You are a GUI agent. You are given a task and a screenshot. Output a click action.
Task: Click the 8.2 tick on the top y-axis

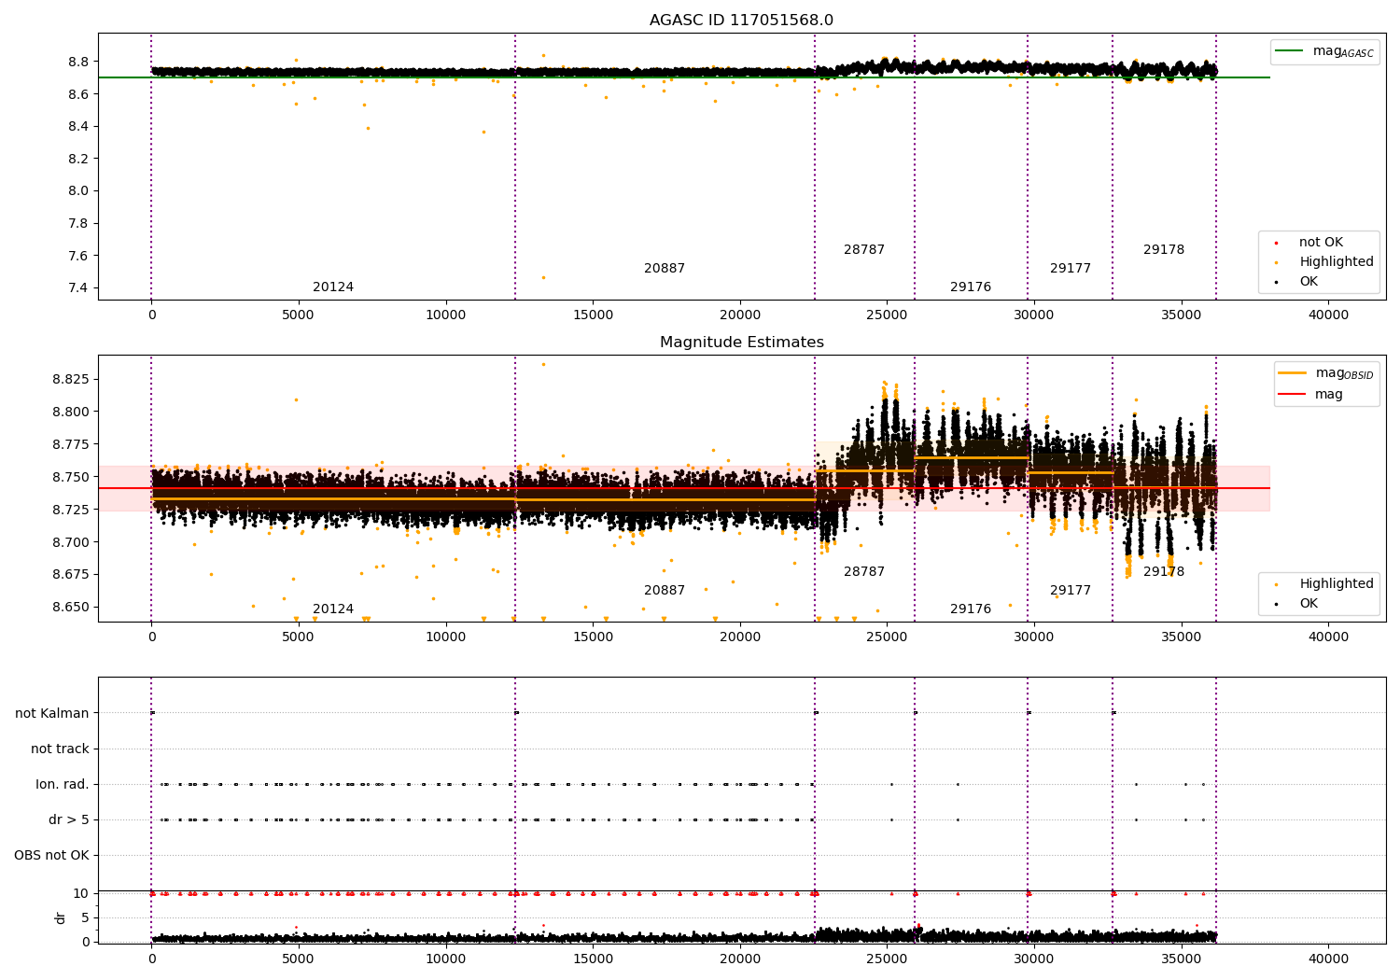[x=80, y=159]
